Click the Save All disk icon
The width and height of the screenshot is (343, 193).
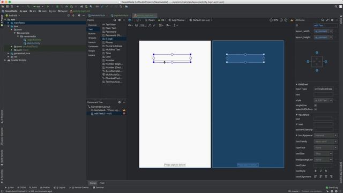click(x=7, y=6)
